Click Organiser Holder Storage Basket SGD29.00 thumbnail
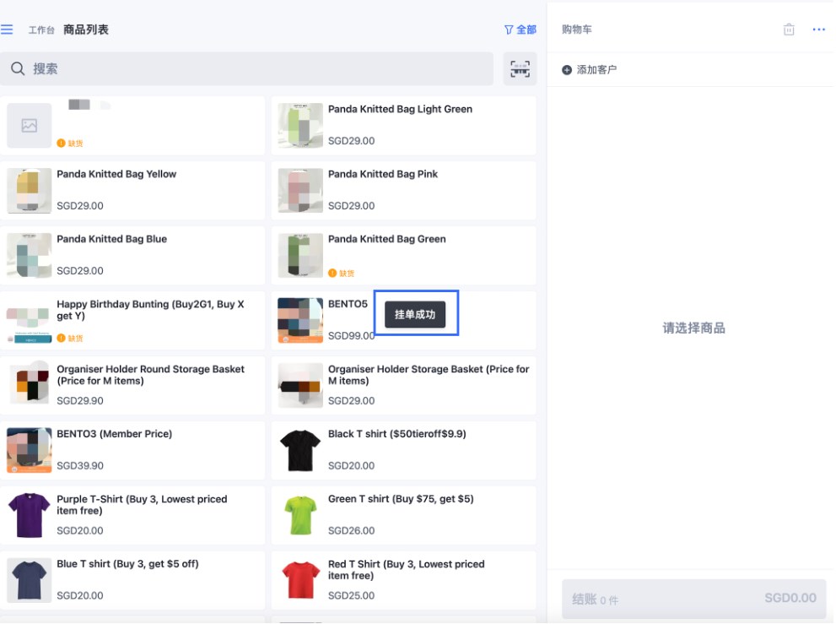Image resolution: width=836 pixels, height=624 pixels. [x=300, y=385]
